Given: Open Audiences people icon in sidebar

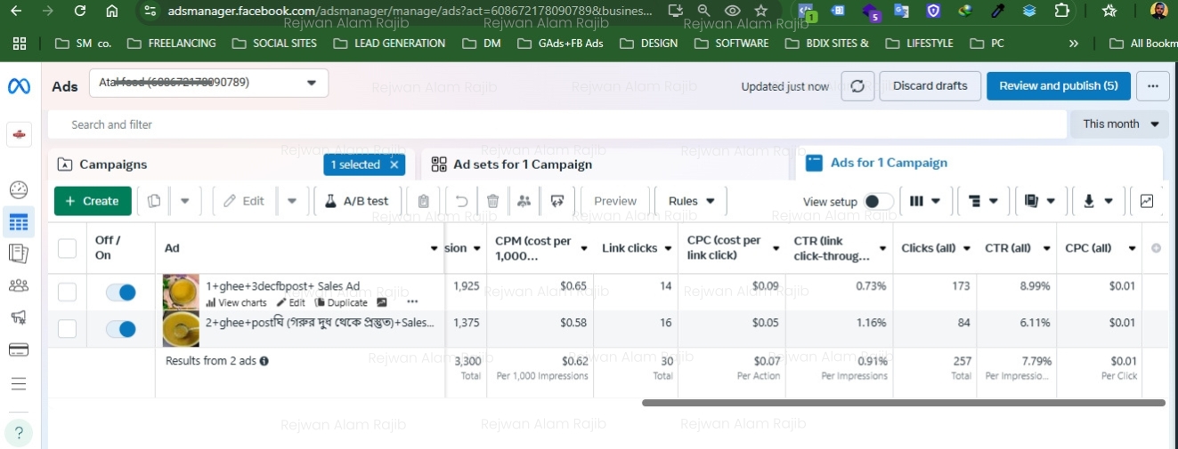Looking at the screenshot, I should pyautogui.click(x=19, y=285).
